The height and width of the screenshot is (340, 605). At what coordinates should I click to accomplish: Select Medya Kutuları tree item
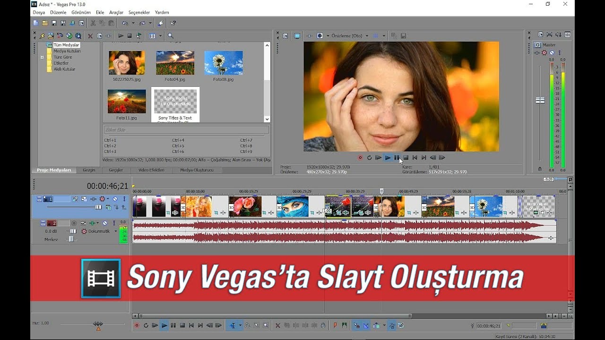click(x=67, y=51)
